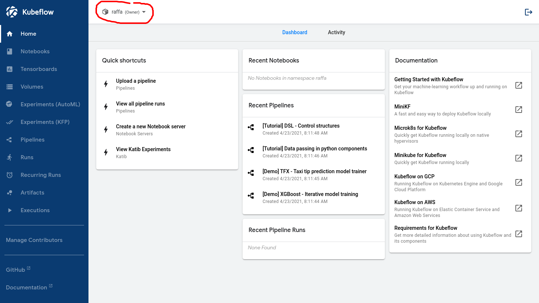This screenshot has height=303, width=539.
Task: Go to Volumes in the sidebar
Action: pos(44,87)
